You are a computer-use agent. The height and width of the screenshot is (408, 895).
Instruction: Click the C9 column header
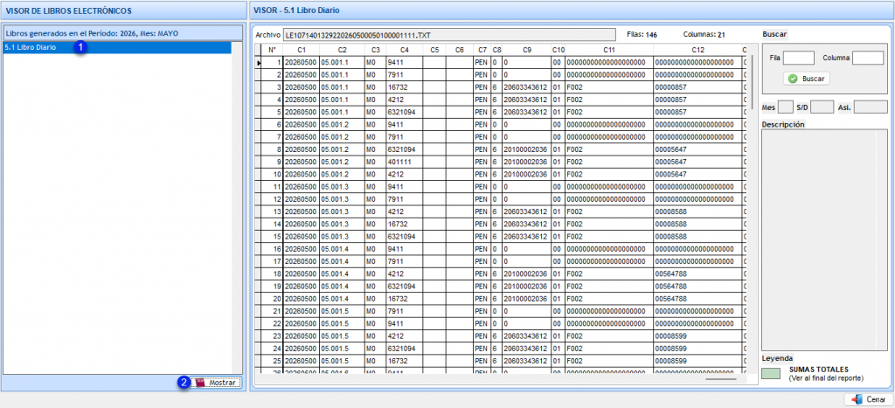click(526, 50)
